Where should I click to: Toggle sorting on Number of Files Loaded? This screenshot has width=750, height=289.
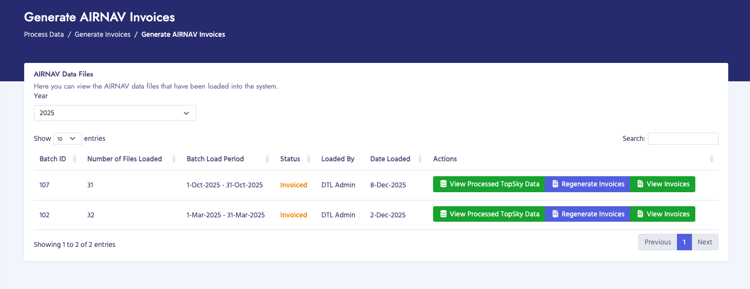point(174,159)
